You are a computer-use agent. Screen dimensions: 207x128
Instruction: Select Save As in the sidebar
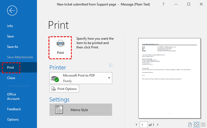click(x=13, y=47)
